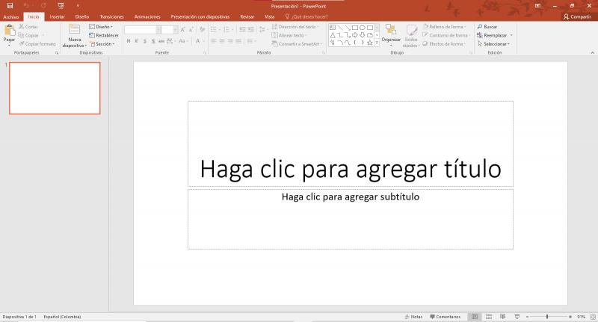Screen dimensions: 598x322
Task: Click the Save icon in quick access toolbar
Action: 9,5
